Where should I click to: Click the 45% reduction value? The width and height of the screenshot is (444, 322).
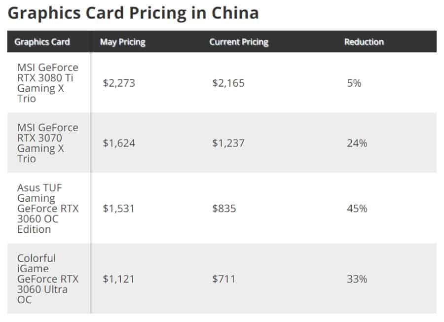357,208
